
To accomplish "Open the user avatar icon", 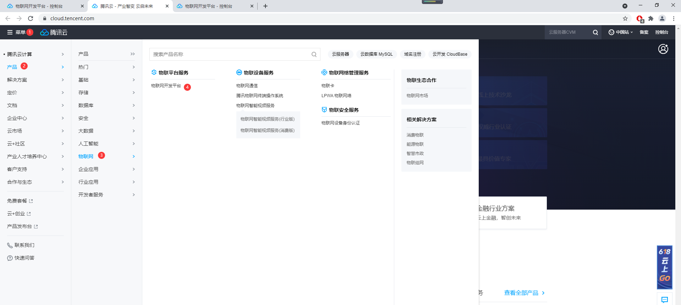I will [x=663, y=49].
